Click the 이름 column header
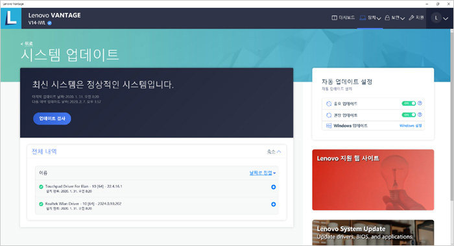The image size is (454, 246). click(x=43, y=173)
